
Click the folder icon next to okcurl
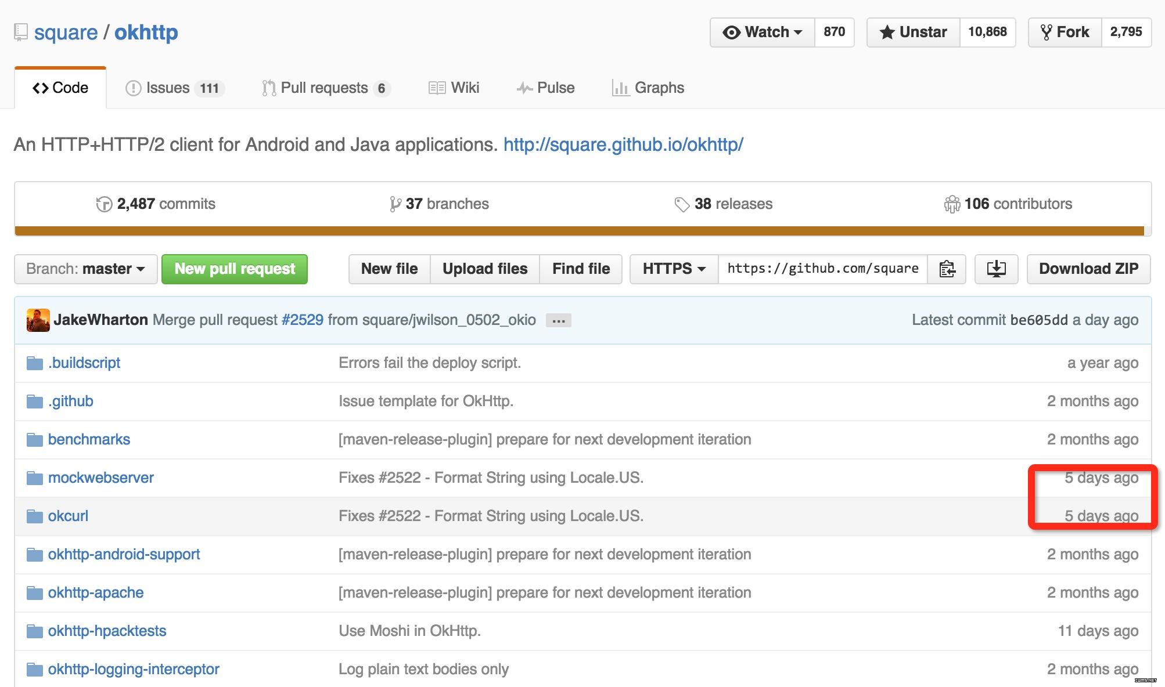(x=35, y=516)
